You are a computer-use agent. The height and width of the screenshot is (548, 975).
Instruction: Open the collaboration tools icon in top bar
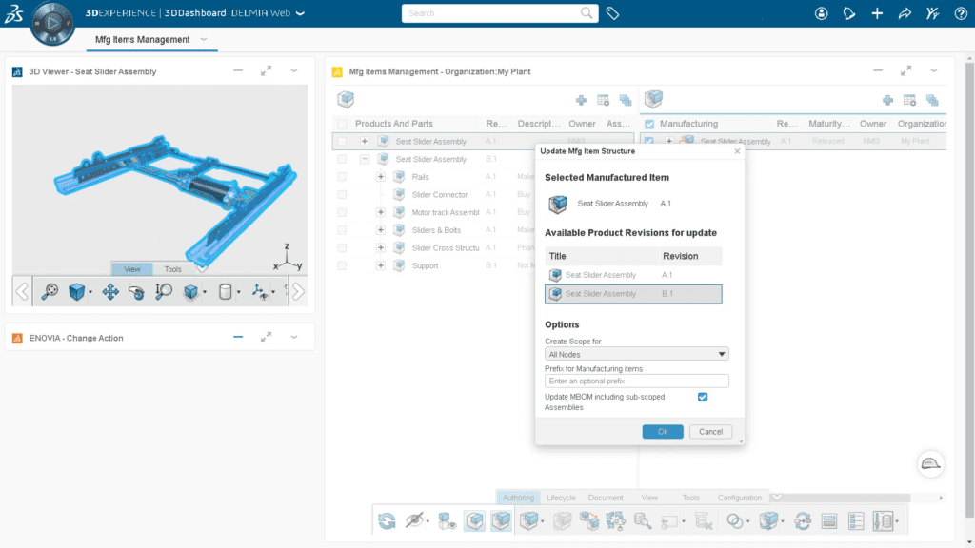[932, 13]
